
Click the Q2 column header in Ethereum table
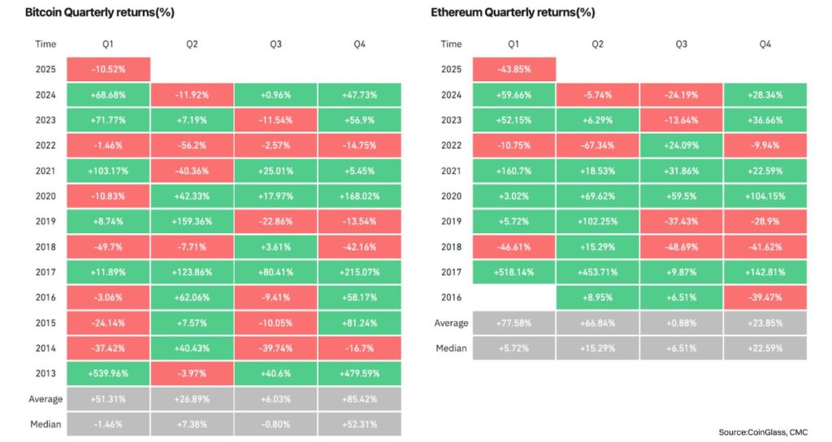click(x=597, y=44)
